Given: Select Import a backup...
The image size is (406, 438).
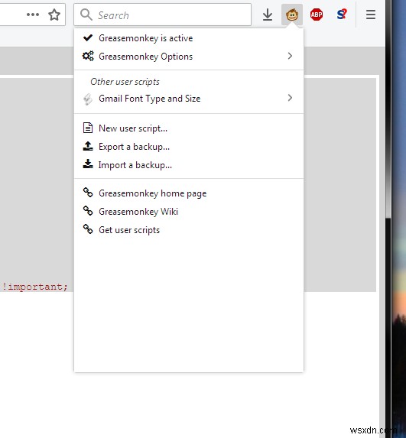Looking at the screenshot, I should (x=189, y=165).
